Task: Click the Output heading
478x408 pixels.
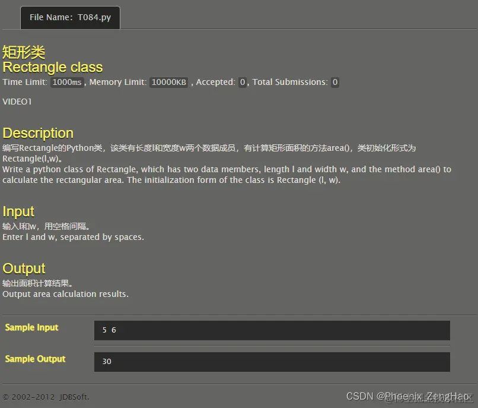Action: pos(24,268)
